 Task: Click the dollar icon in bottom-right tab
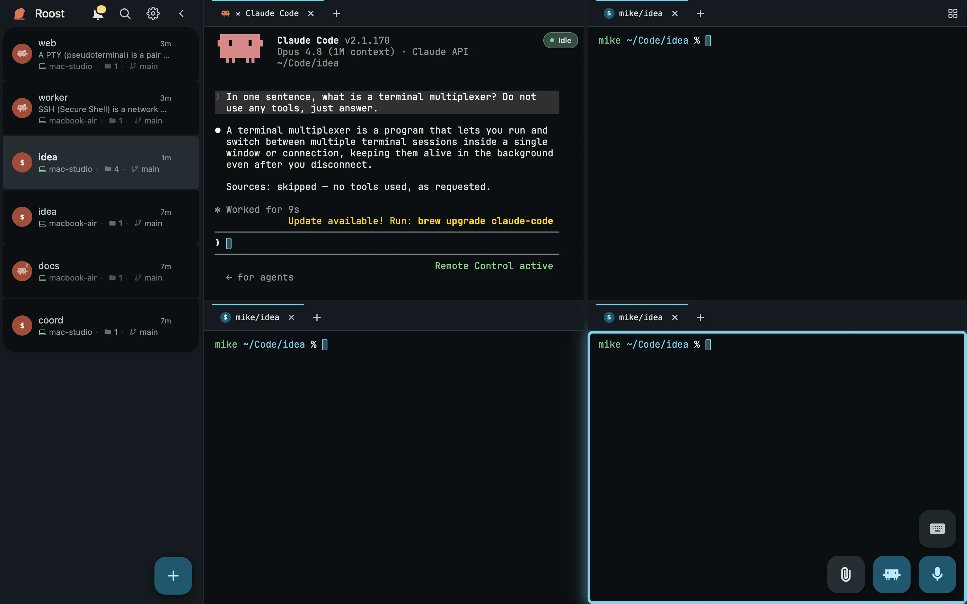(609, 317)
